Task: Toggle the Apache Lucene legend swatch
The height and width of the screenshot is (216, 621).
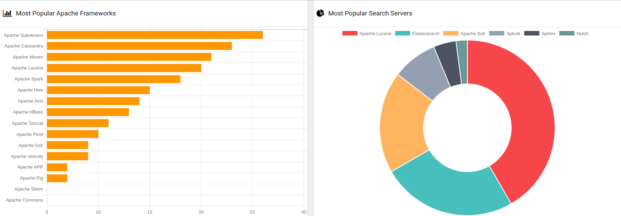Action: [350, 33]
